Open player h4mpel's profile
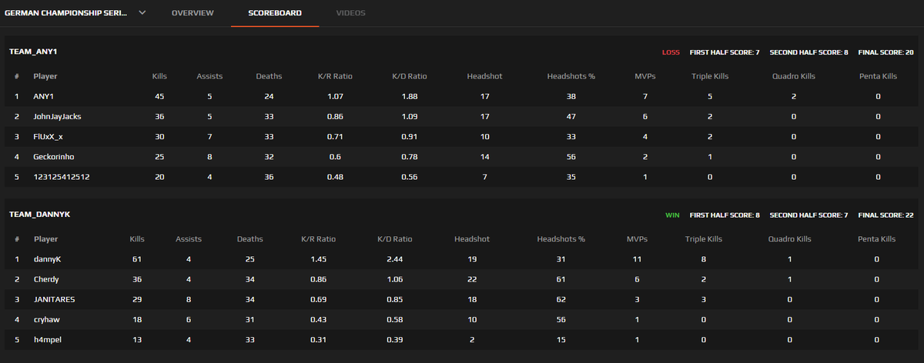924x363 pixels. coord(47,340)
